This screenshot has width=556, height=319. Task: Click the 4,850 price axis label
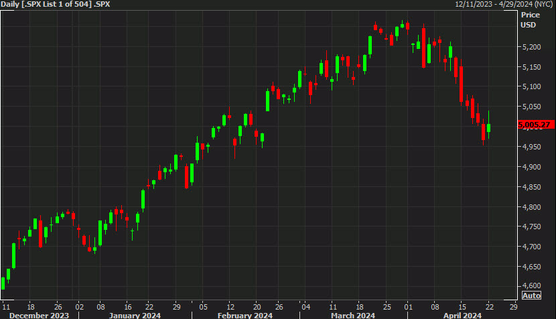[531, 187]
